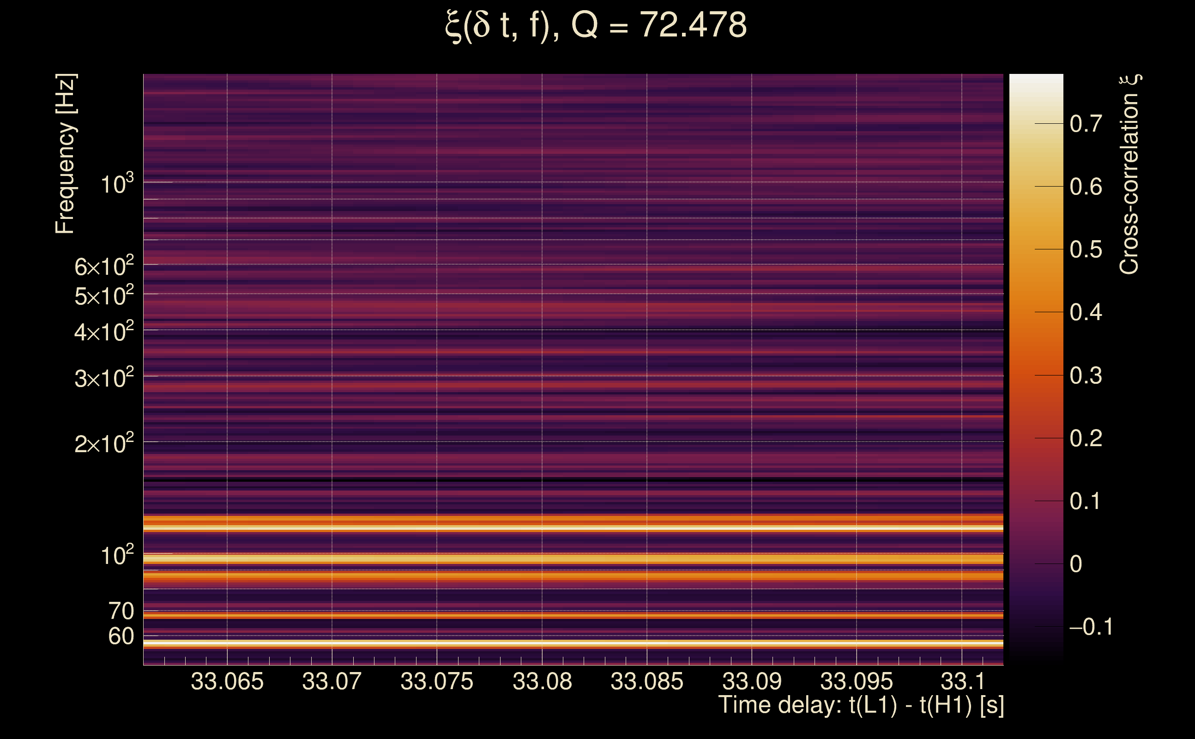Click the 0.4 tick label on colorbar
The height and width of the screenshot is (739, 1195).
pyautogui.click(x=1086, y=312)
